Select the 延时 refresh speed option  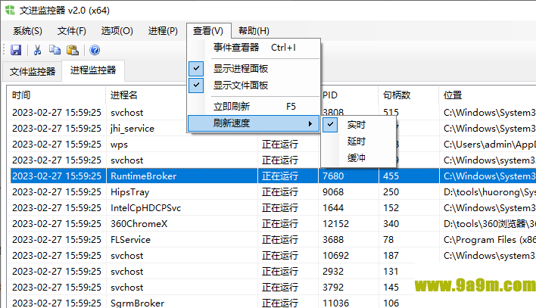pos(357,142)
